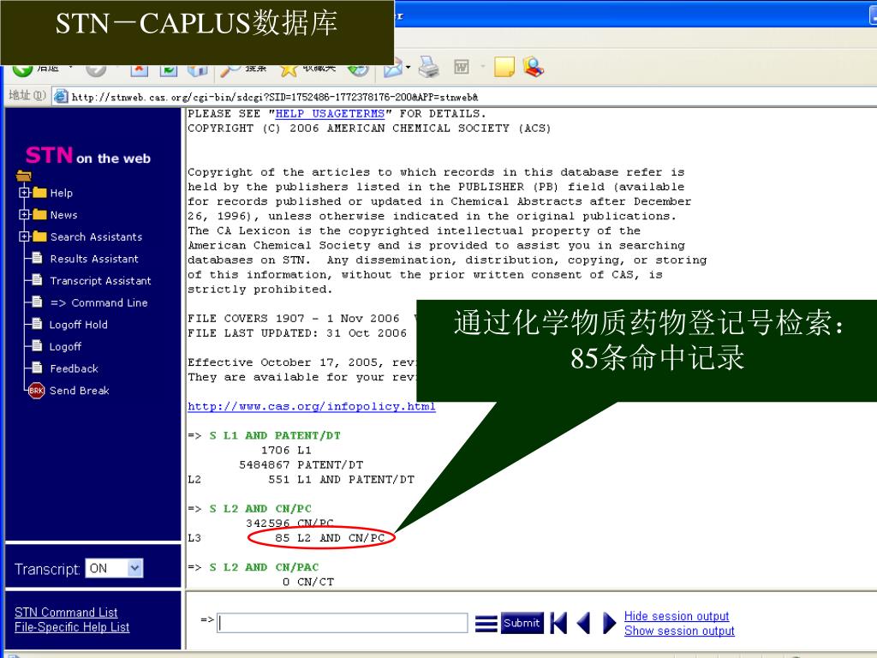
Task: Open the Favorites star
Action: pyautogui.click(x=289, y=69)
